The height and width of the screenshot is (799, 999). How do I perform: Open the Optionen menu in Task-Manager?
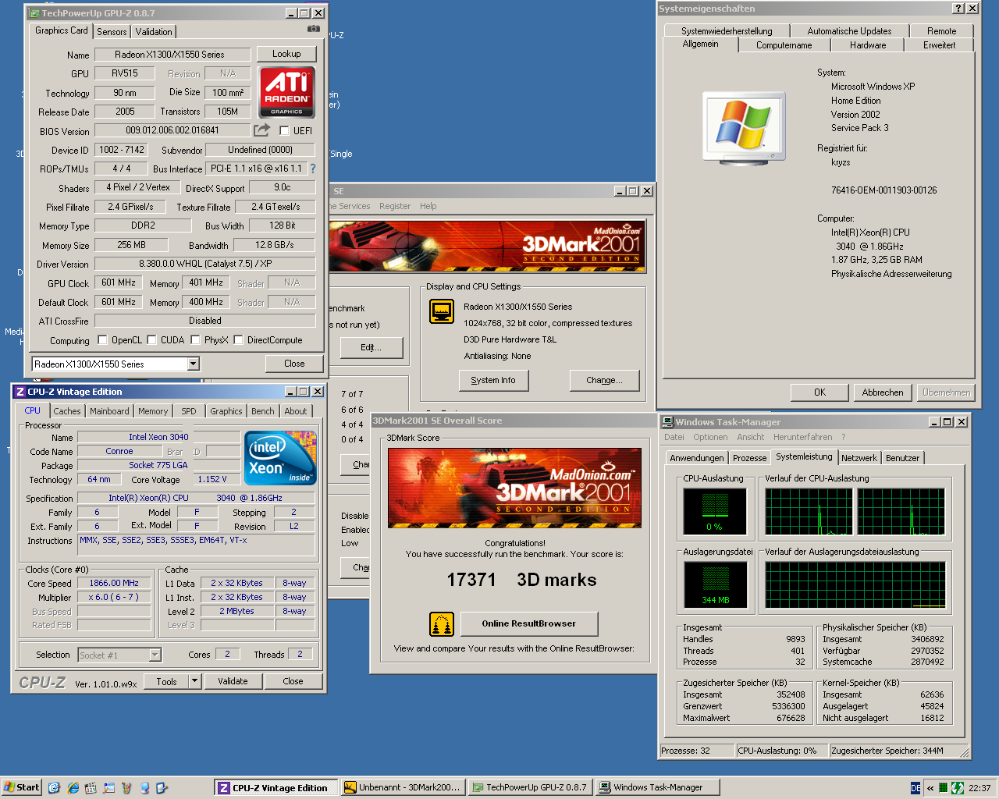pos(710,437)
